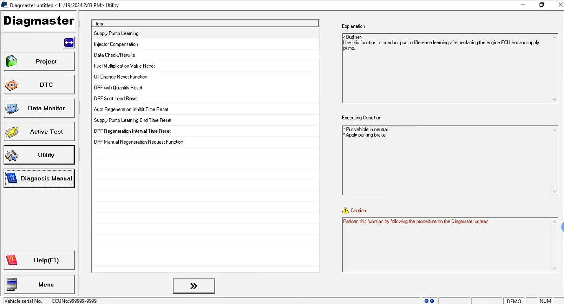Screen dimensions: 564x304
Task: Click the Menu list icon
Action: pyautogui.click(x=12, y=284)
